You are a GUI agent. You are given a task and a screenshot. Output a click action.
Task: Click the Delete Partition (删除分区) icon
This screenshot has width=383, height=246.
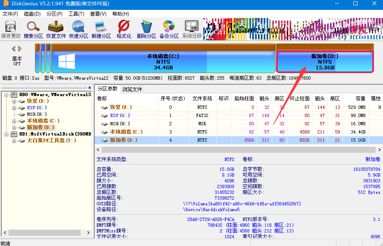coord(146,29)
